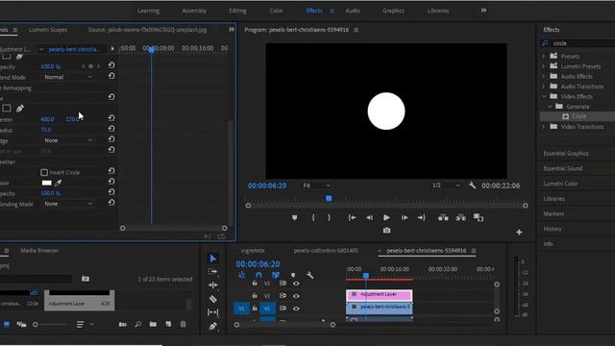Select the Pen tool in tools panel
Image resolution: width=615 pixels, height=346 pixels.
pyautogui.click(x=213, y=326)
